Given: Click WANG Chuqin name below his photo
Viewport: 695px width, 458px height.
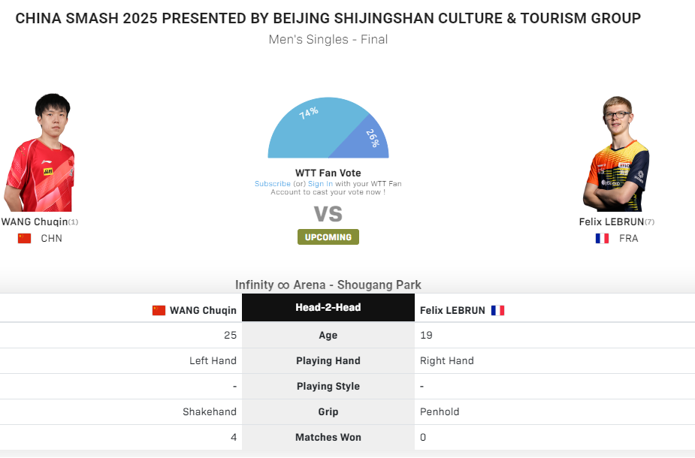Looking at the screenshot, I should coord(35,221).
